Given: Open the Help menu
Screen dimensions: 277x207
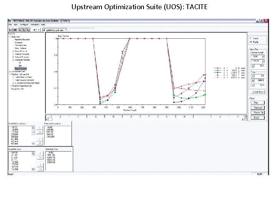Looking at the screenshot, I should tap(43, 25).
